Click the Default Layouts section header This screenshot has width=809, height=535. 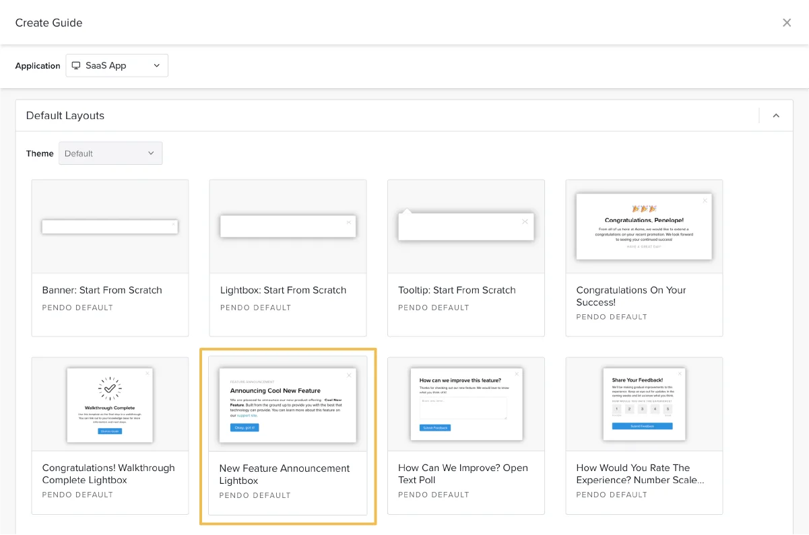click(65, 116)
